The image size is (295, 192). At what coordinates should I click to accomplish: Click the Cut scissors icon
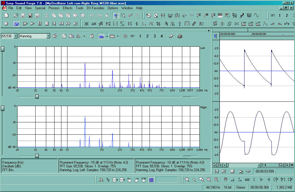click(47, 15)
